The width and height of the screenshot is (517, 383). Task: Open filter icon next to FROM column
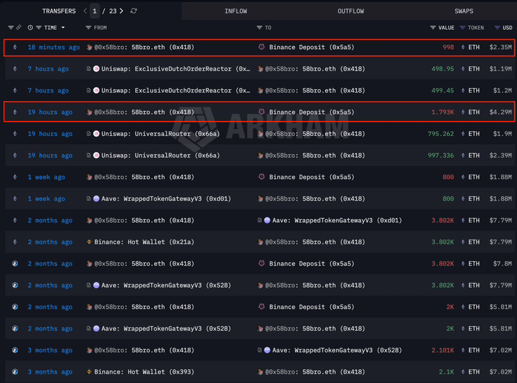89,27
